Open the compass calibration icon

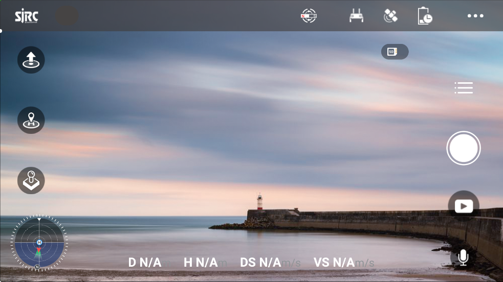point(309,16)
